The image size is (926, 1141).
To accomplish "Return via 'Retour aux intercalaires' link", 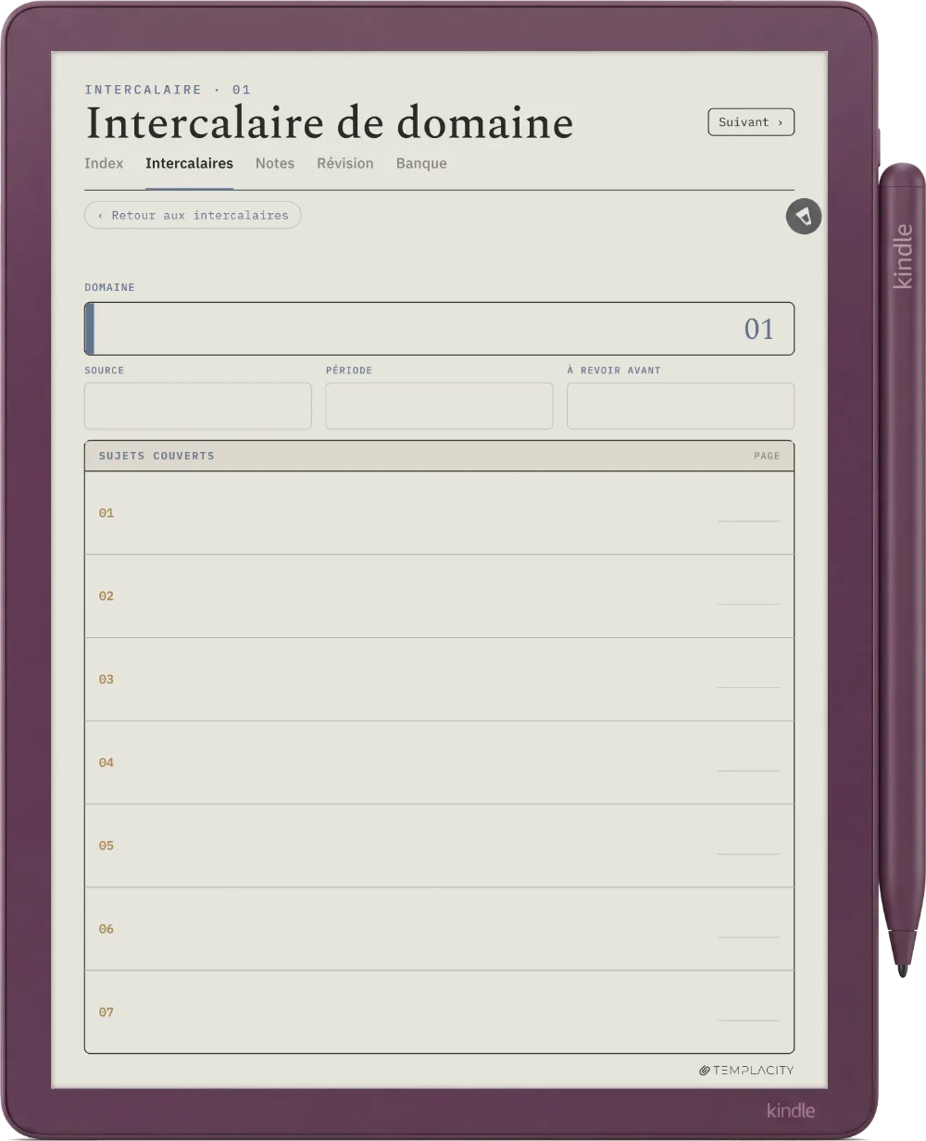I will 193,215.
